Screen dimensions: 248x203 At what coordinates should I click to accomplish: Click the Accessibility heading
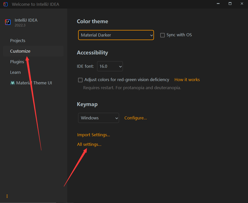coord(93,53)
